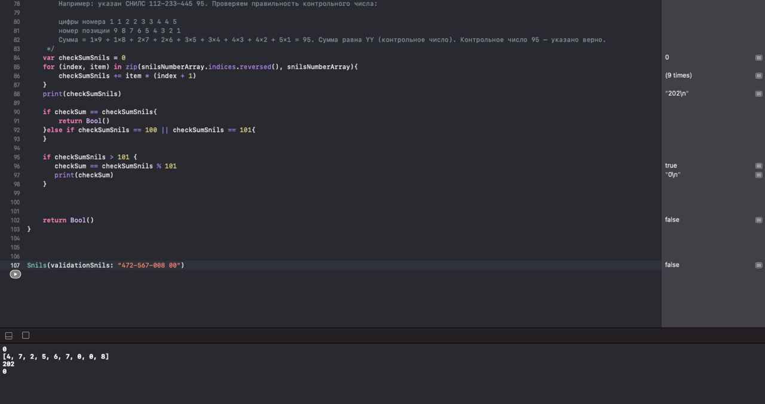This screenshot has width=765, height=404.
Task: Click console output line 202
Action: click(x=8, y=364)
